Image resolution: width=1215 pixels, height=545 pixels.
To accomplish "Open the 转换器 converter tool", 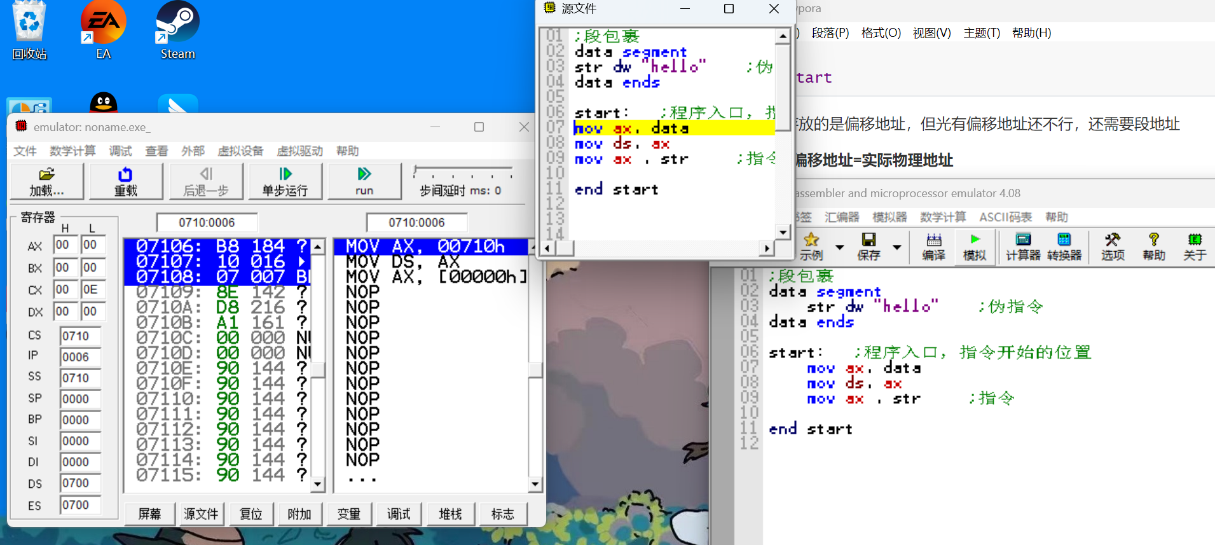I will 1064,247.
